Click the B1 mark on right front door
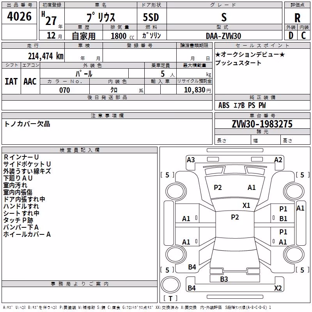The image size is (312, 312). click(x=283, y=219)
